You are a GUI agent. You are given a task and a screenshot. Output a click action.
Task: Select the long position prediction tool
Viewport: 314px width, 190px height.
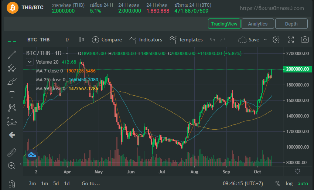12,121
